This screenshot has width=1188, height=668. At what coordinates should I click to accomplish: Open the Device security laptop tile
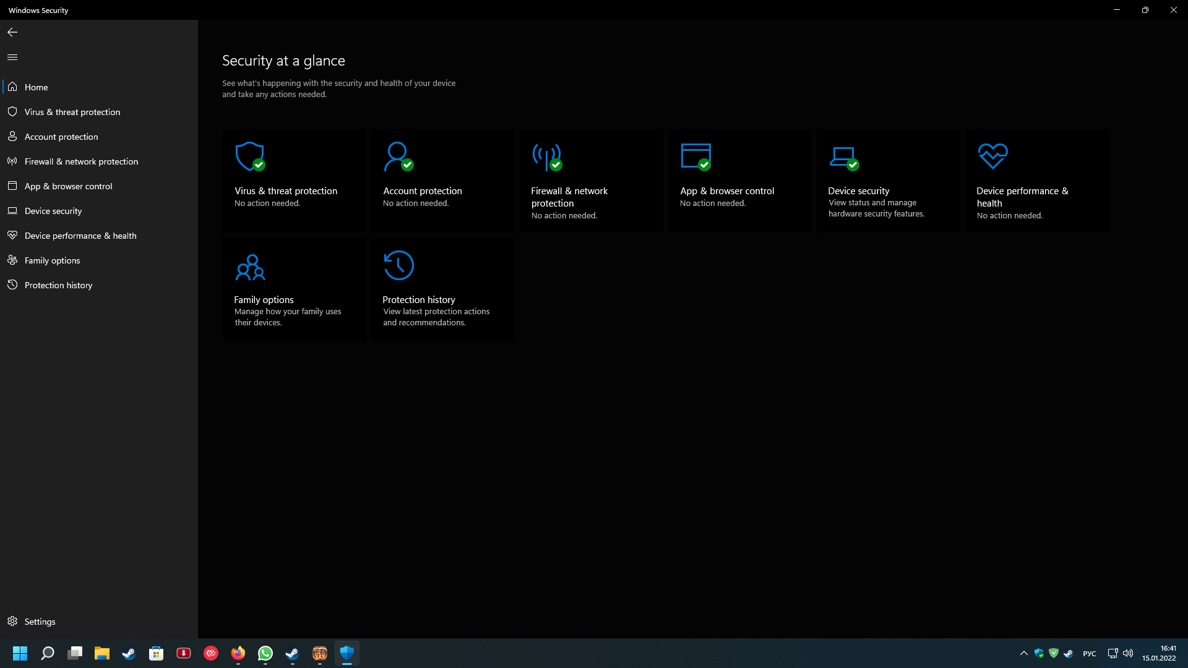pos(889,181)
